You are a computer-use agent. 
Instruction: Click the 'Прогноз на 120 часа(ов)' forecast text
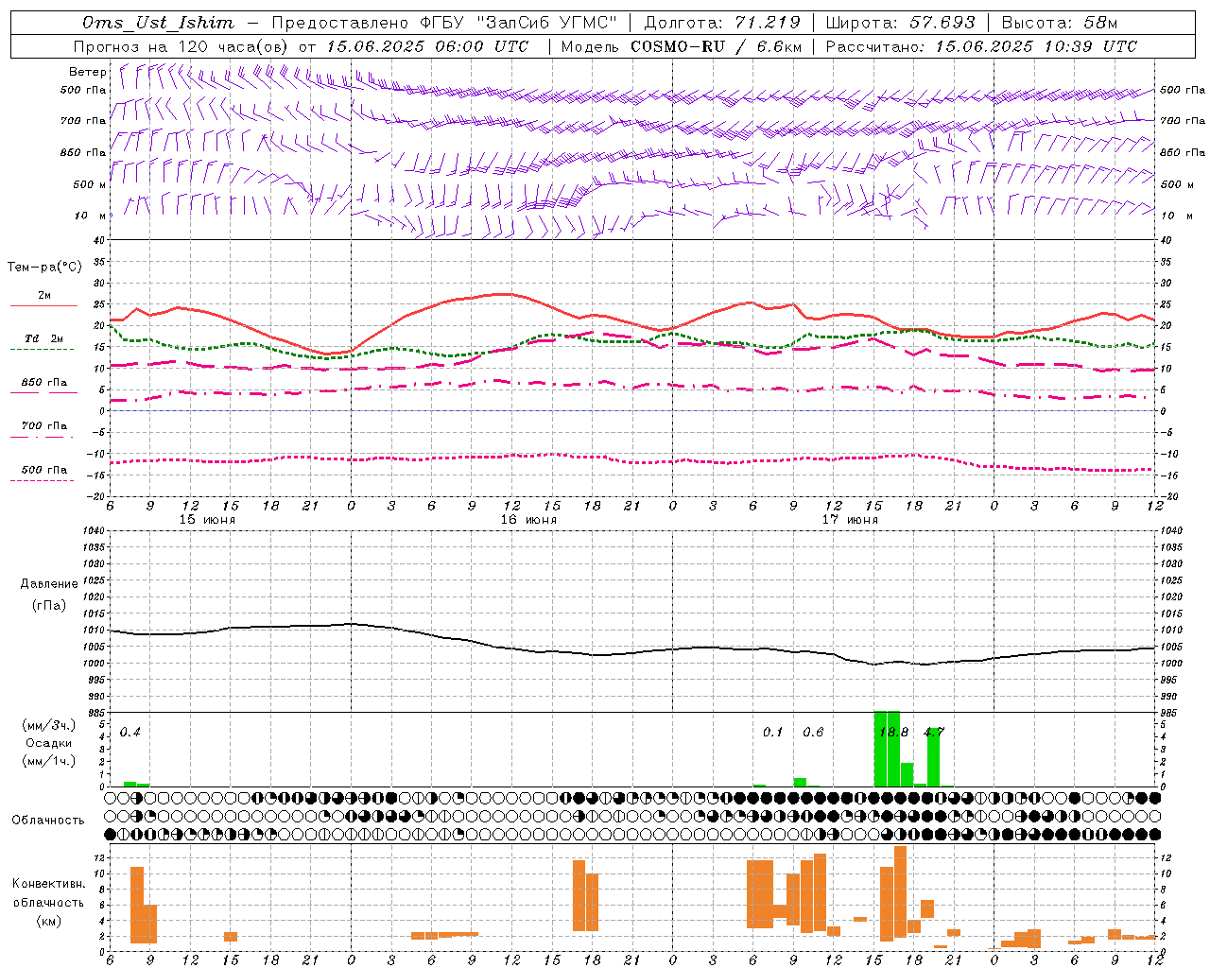click(x=182, y=46)
